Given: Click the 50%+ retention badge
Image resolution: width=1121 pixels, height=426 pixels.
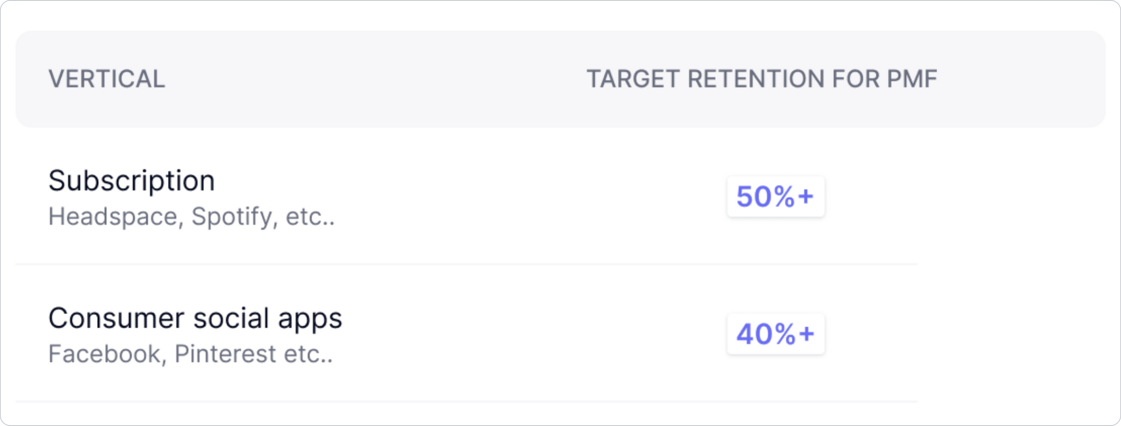Looking at the screenshot, I should [776, 196].
